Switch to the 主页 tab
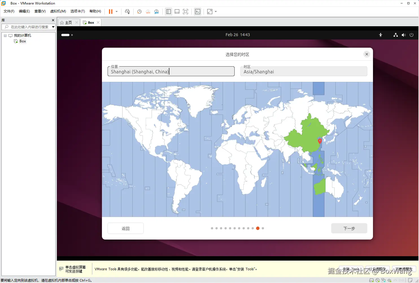Image resolution: width=419 pixels, height=283 pixels. (x=69, y=23)
